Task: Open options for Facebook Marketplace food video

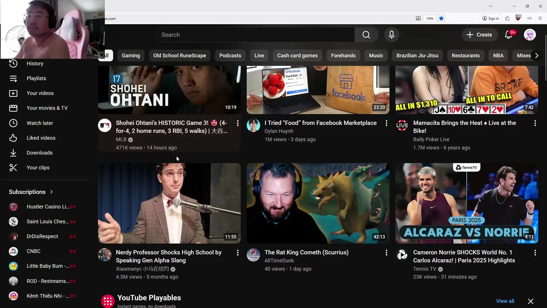Action: [x=386, y=123]
